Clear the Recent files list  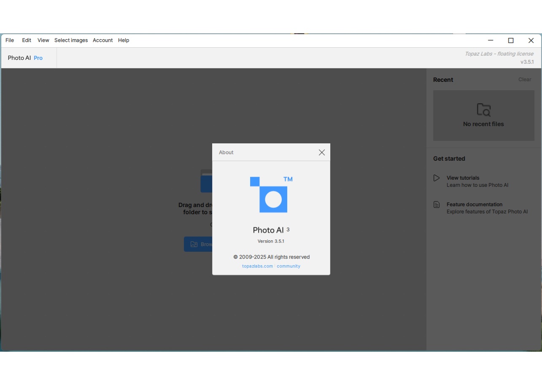click(x=525, y=79)
